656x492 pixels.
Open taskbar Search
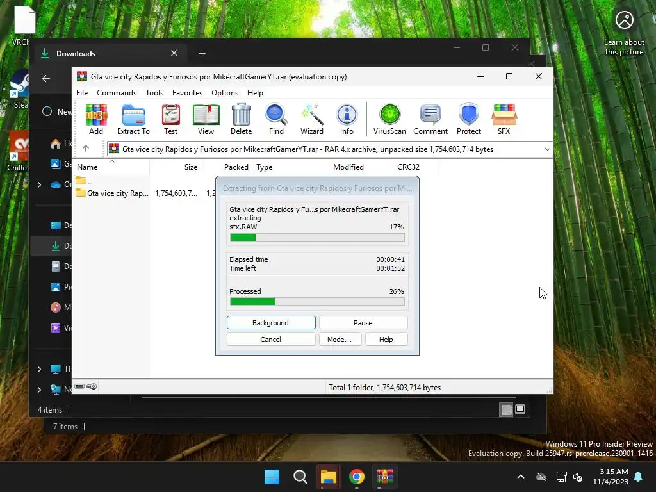[x=300, y=477]
